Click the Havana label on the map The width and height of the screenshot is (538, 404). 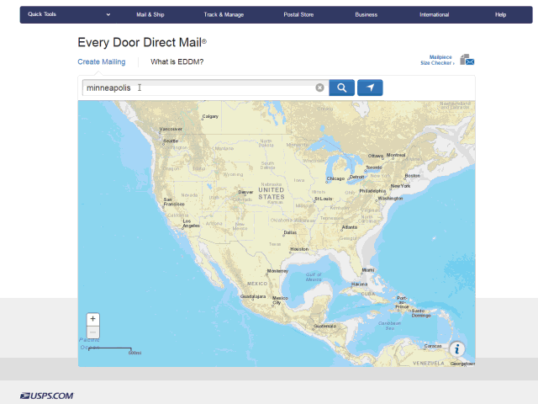coord(359,284)
